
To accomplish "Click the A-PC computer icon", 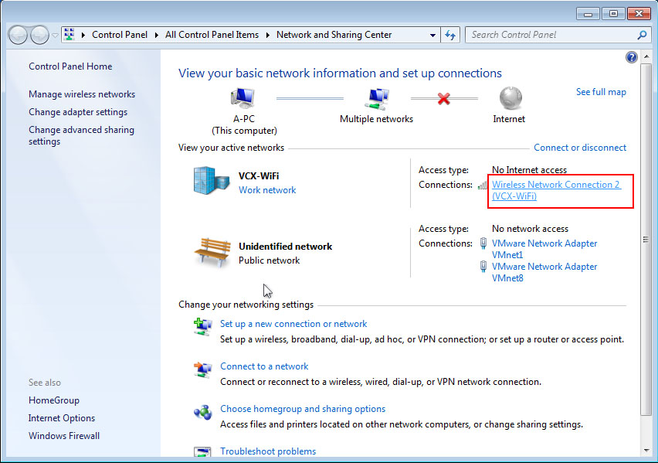I will tap(243, 99).
